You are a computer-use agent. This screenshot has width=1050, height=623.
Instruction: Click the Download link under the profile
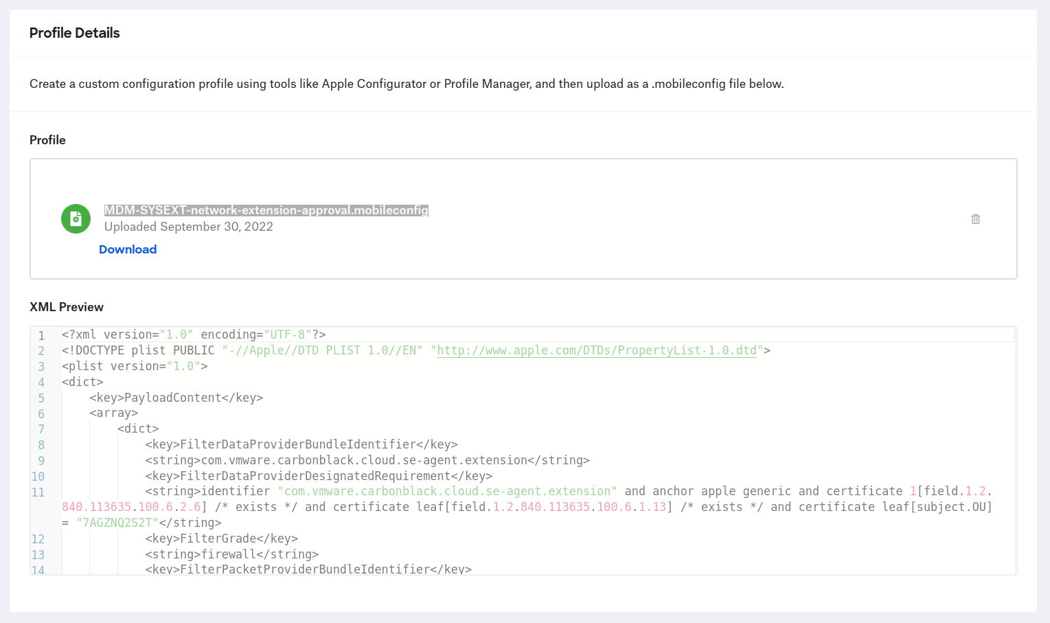128,249
